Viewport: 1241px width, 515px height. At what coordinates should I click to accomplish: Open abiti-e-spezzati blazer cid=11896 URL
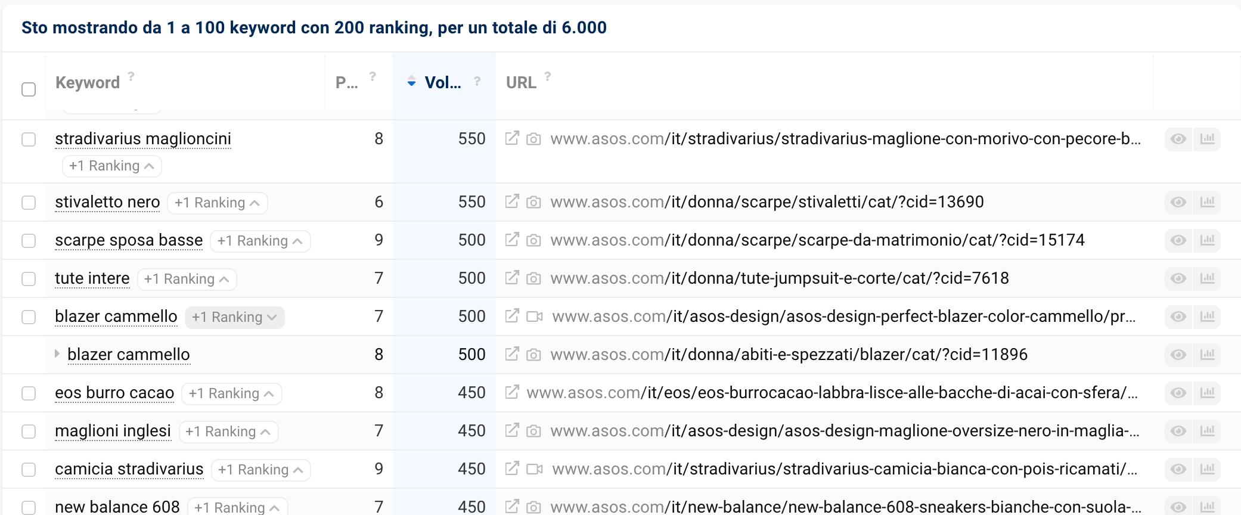(x=789, y=355)
